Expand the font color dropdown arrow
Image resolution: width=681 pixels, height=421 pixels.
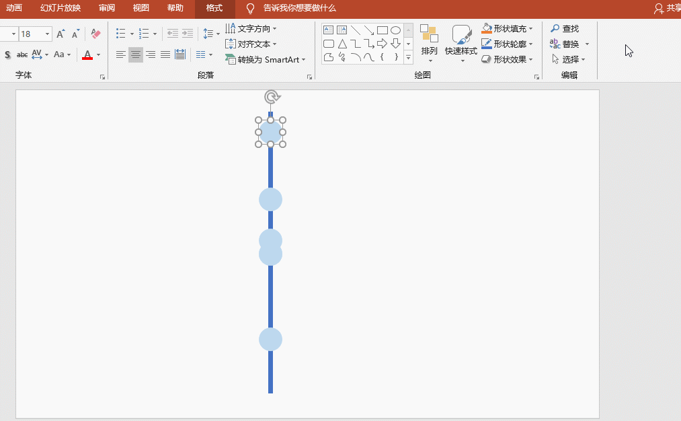99,54
